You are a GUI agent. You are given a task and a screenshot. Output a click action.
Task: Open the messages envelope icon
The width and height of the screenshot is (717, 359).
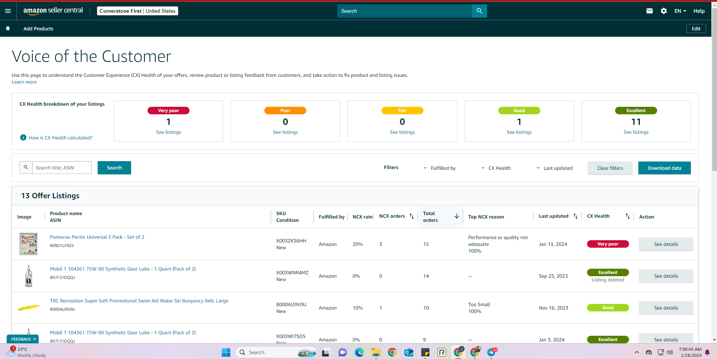tap(650, 11)
